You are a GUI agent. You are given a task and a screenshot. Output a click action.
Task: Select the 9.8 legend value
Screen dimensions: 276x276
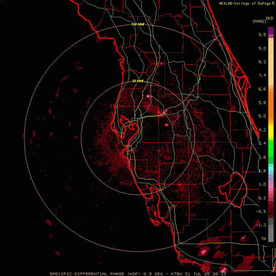tap(262, 34)
